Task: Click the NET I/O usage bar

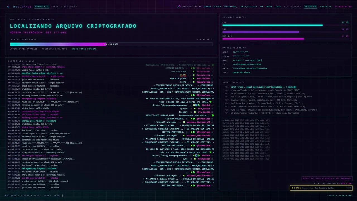Action: point(285,39)
